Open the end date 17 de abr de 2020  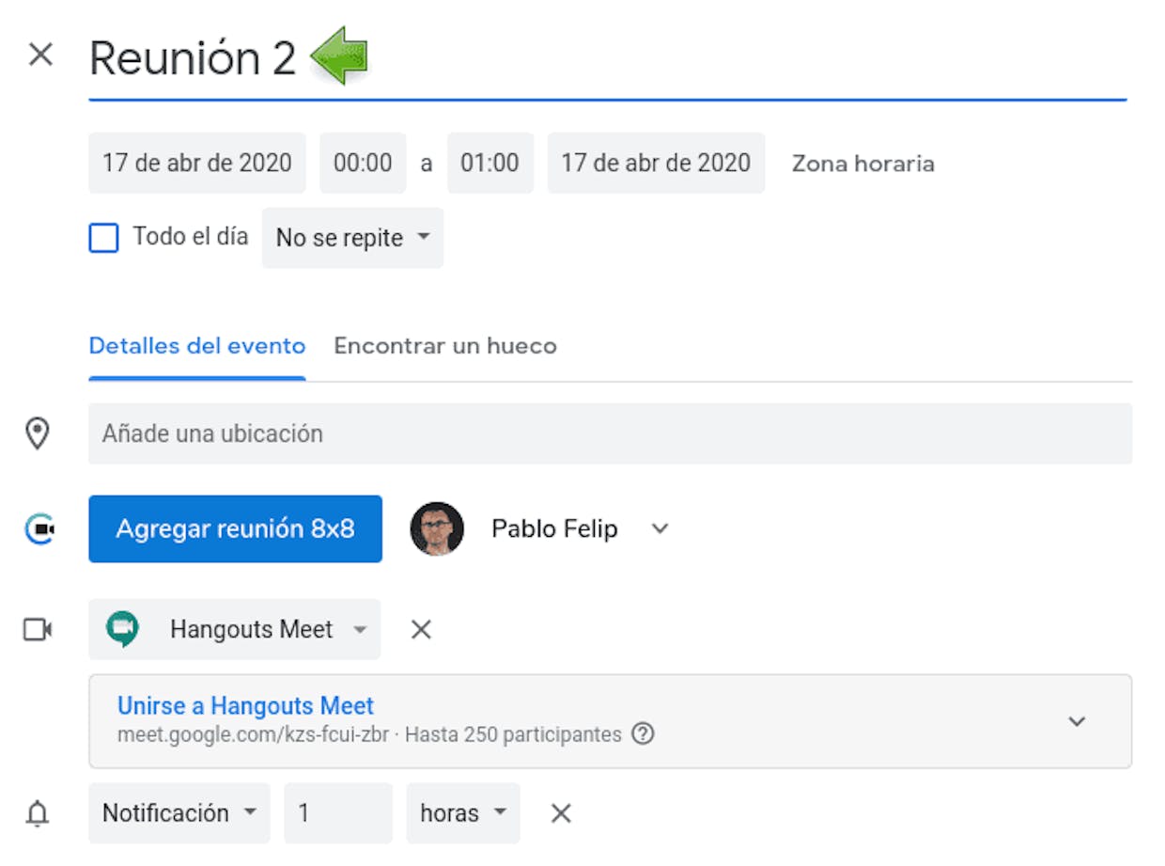[656, 164]
